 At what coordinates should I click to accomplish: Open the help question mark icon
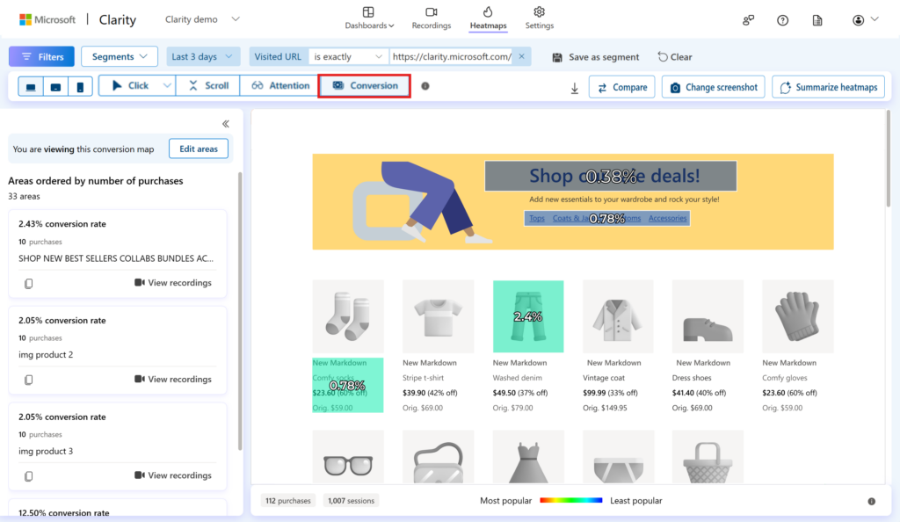pyautogui.click(x=783, y=20)
